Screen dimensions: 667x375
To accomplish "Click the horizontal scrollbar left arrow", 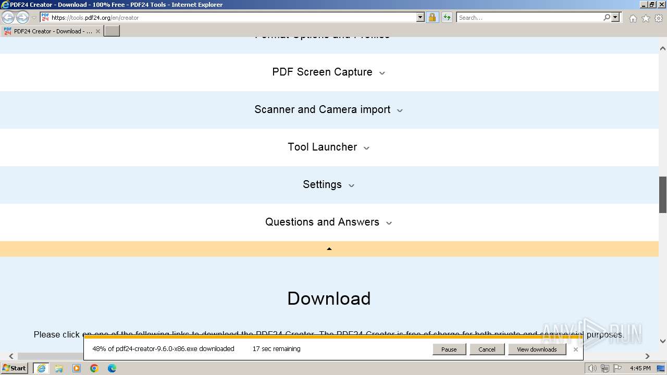I will pyautogui.click(x=11, y=356).
